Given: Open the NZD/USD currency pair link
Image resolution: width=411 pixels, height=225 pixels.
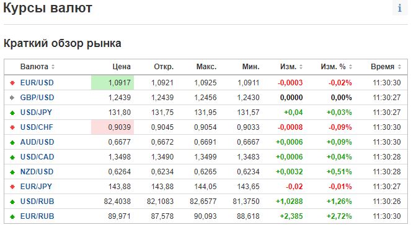Looking at the screenshot, I should [37, 172].
